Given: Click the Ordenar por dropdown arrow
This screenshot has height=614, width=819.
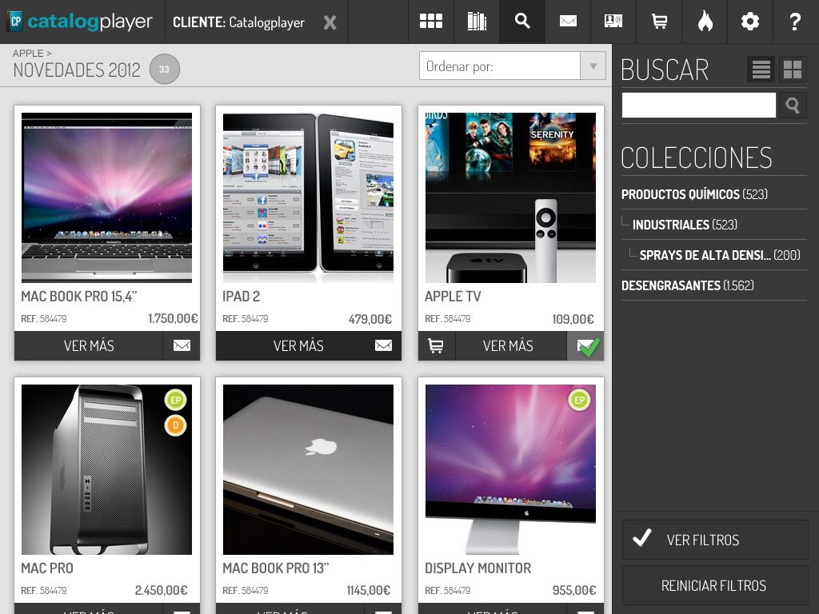Looking at the screenshot, I should tap(593, 66).
